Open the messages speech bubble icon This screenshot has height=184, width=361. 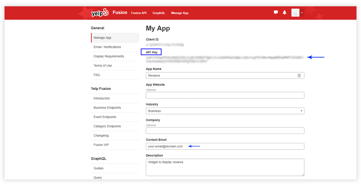click(x=276, y=13)
